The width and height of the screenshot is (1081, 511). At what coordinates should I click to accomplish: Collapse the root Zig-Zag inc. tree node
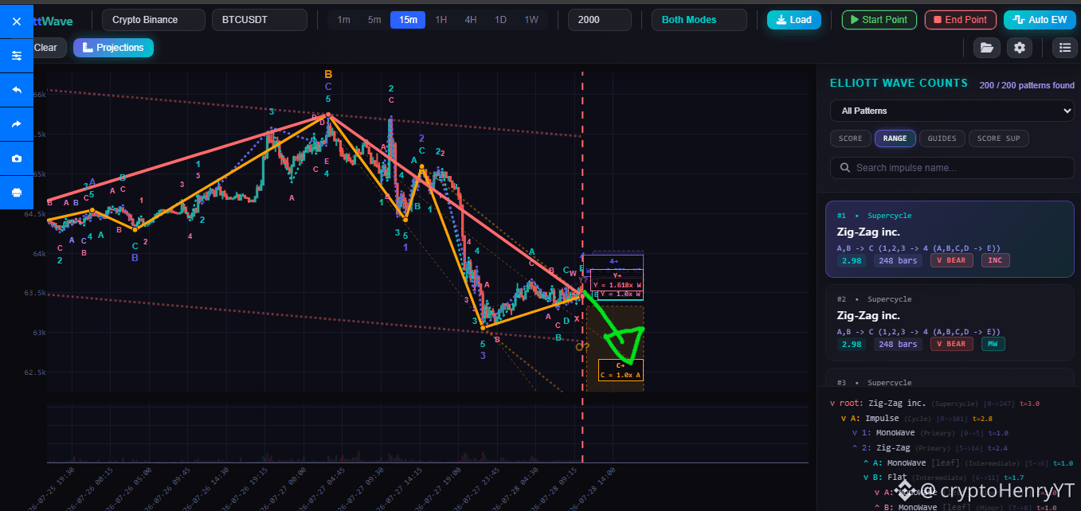pyautogui.click(x=832, y=404)
